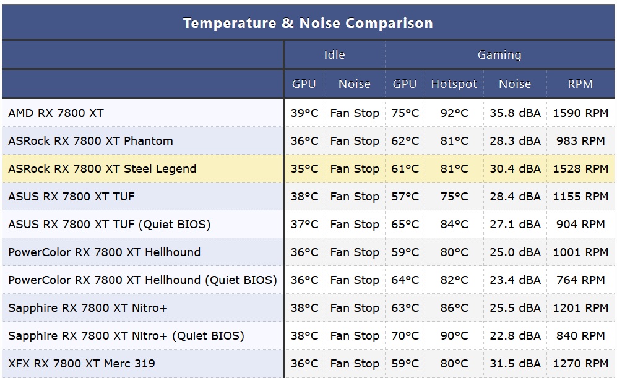617x378 pixels.
Task: Click the ASUS RX 7800 XT TUF label
Action: point(71,197)
